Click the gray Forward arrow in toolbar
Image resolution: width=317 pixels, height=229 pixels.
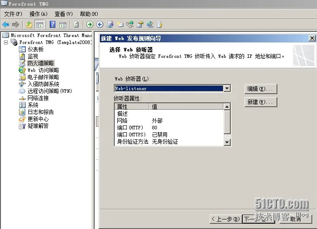16,25
